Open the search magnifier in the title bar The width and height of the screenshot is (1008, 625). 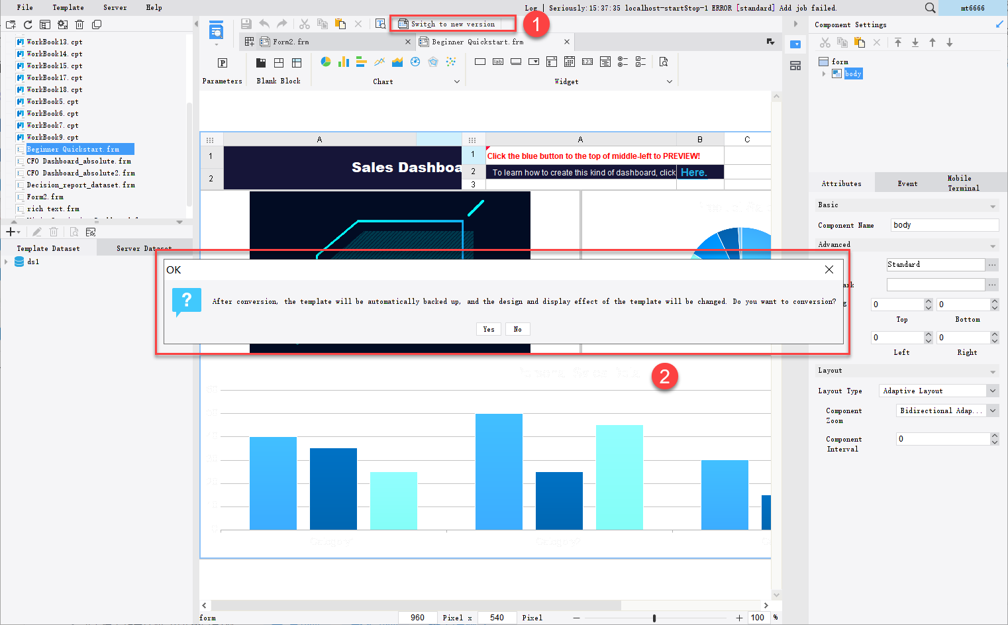931,8
